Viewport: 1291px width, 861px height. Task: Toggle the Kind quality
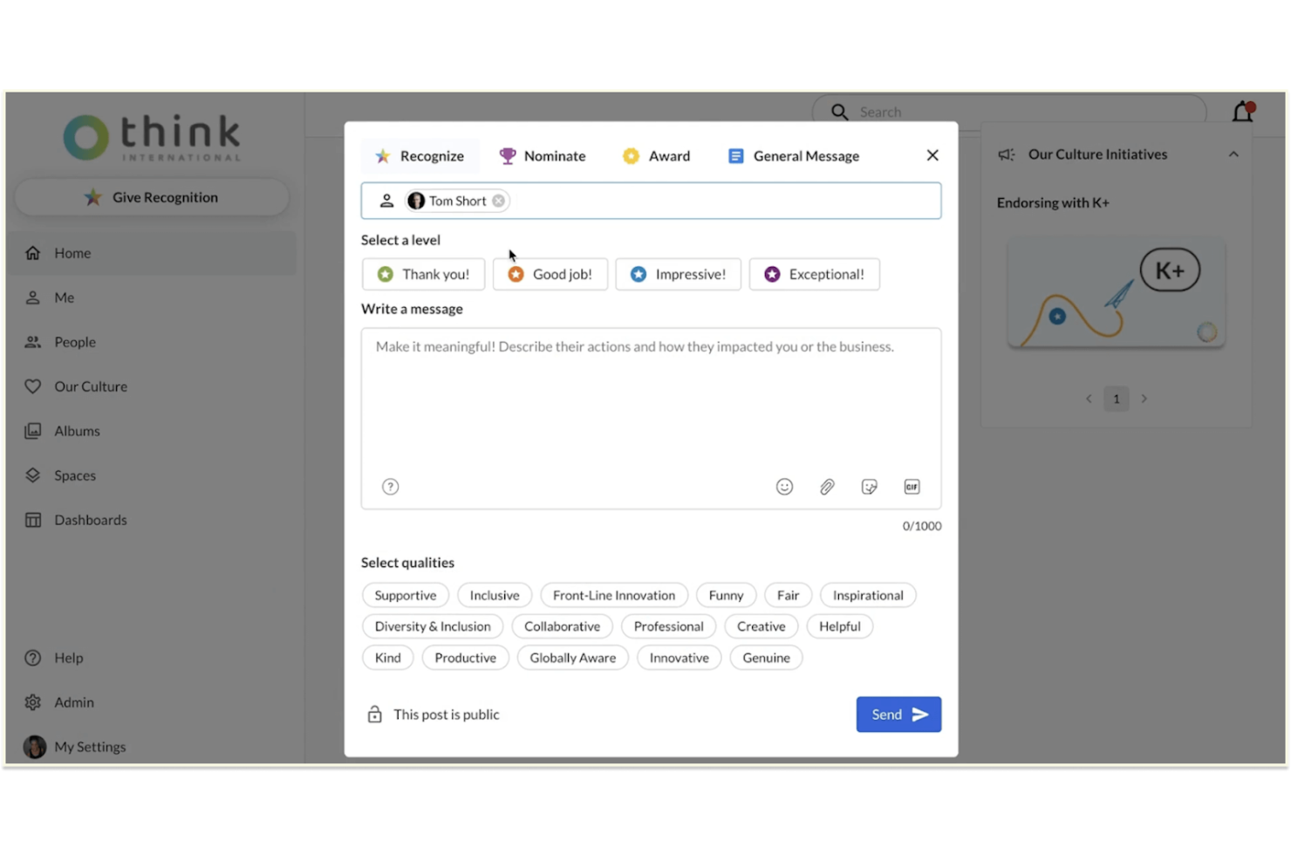point(387,658)
